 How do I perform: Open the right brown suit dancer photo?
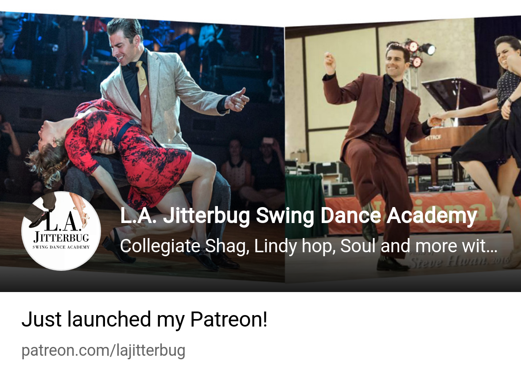403,150
